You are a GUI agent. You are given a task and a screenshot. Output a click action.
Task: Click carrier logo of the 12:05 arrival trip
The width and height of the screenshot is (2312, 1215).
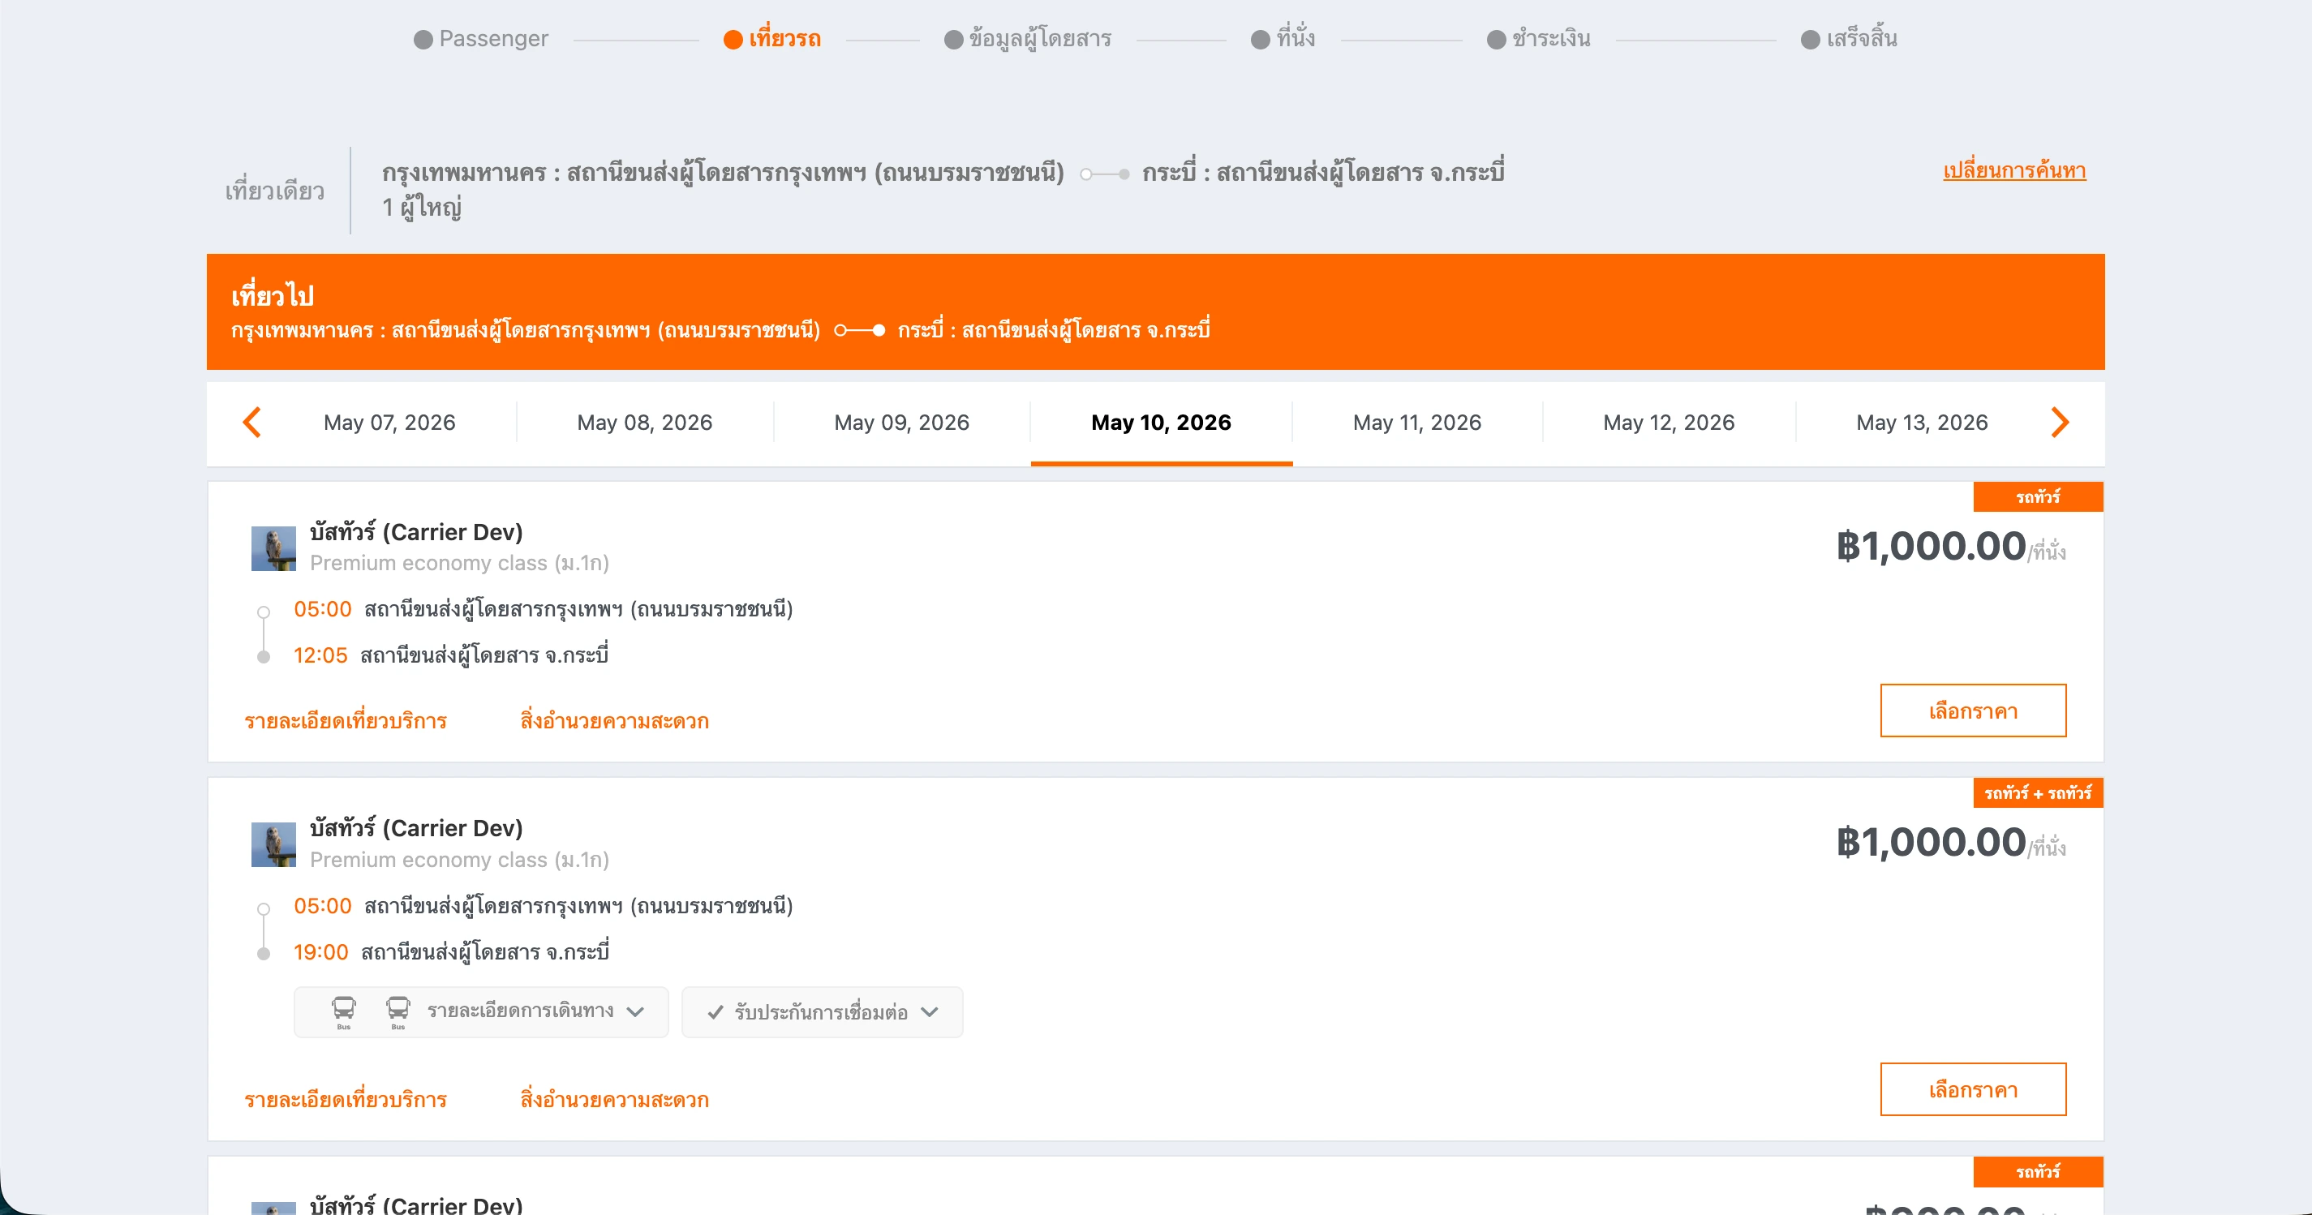[273, 548]
